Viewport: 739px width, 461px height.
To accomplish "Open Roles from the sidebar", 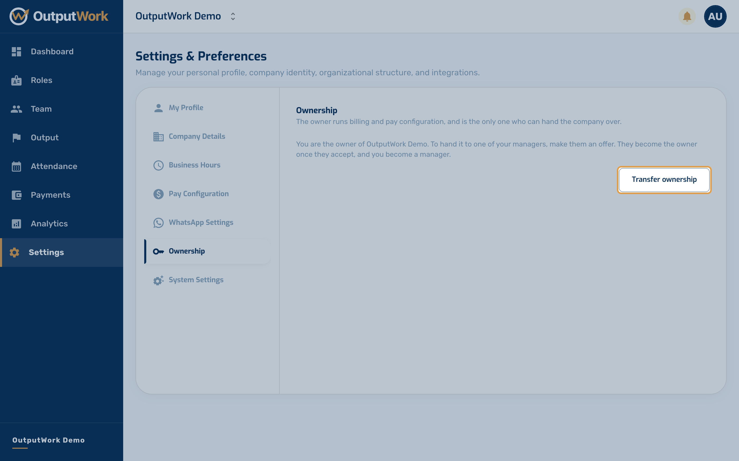I will pos(62,80).
